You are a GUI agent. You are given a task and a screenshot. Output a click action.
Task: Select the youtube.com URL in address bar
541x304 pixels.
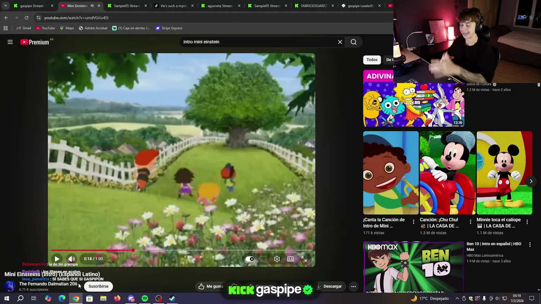click(76, 18)
